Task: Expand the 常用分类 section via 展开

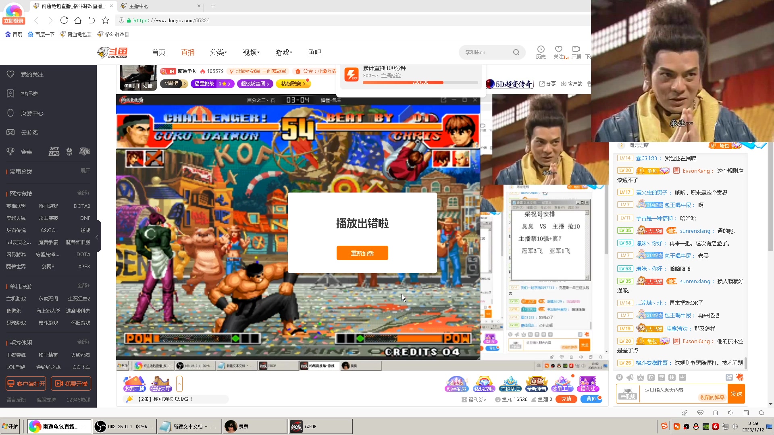Action: (85, 171)
